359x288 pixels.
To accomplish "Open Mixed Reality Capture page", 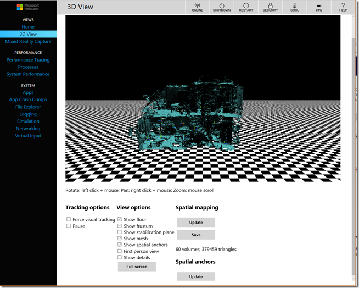I will coord(28,41).
